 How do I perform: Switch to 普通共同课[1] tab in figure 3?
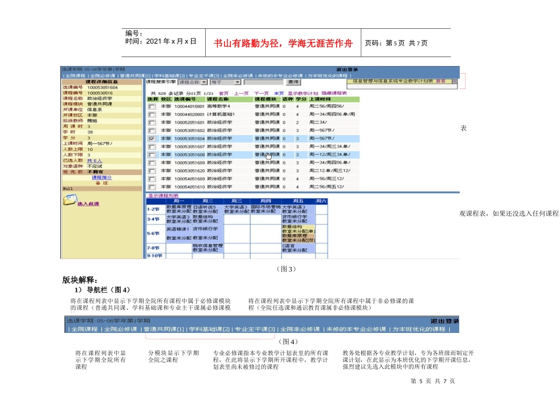pyautogui.click(x=135, y=75)
